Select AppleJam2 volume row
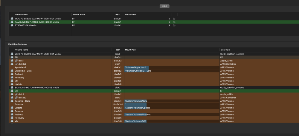Viewport: 299px width, 136px height. [154, 67]
